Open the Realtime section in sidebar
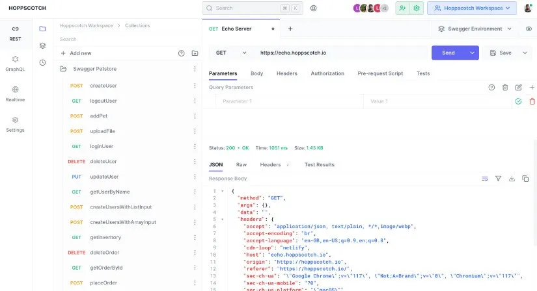Image resolution: width=537 pixels, height=291 pixels. (15, 94)
